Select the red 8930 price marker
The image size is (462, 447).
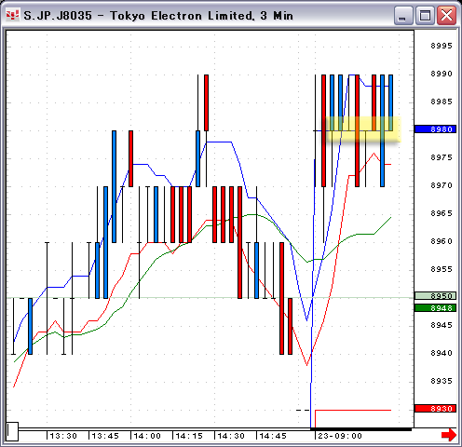click(435, 409)
